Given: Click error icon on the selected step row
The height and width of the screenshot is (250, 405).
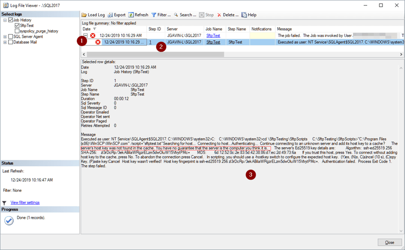Looking at the screenshot, I should pyautogui.click(x=98, y=42).
